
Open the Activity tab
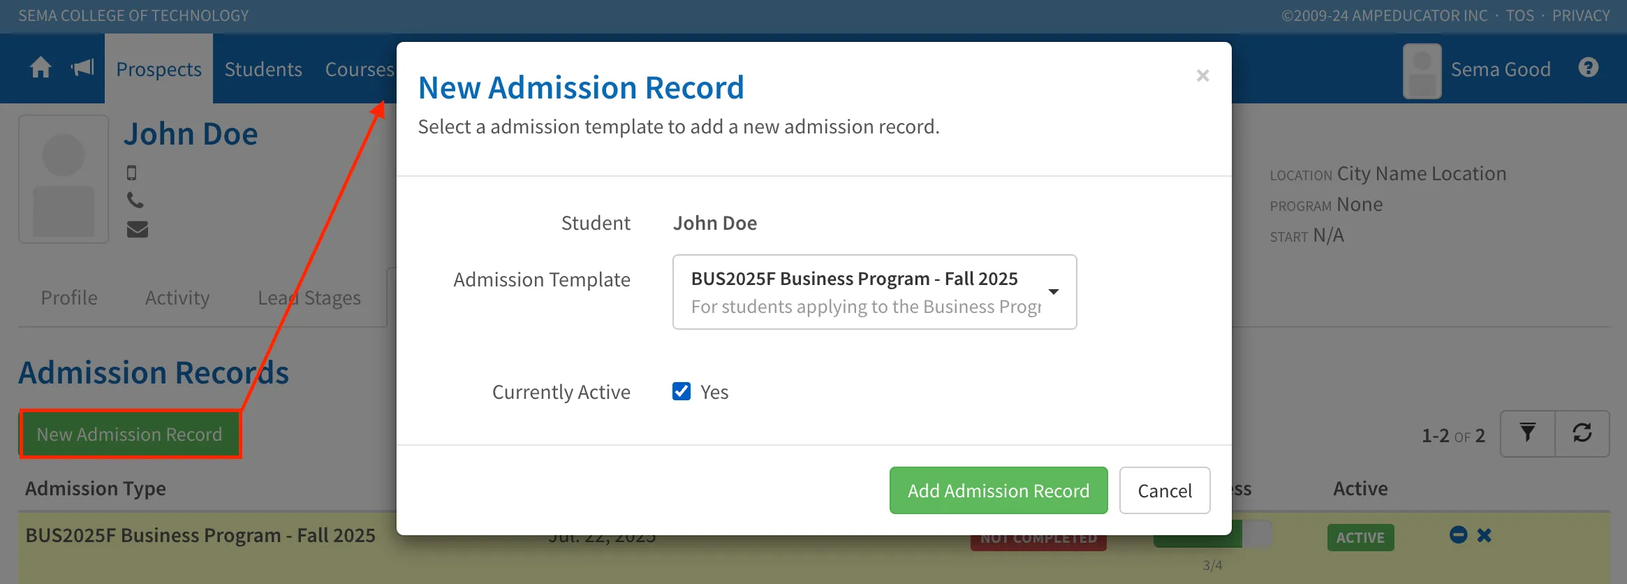pos(177,298)
